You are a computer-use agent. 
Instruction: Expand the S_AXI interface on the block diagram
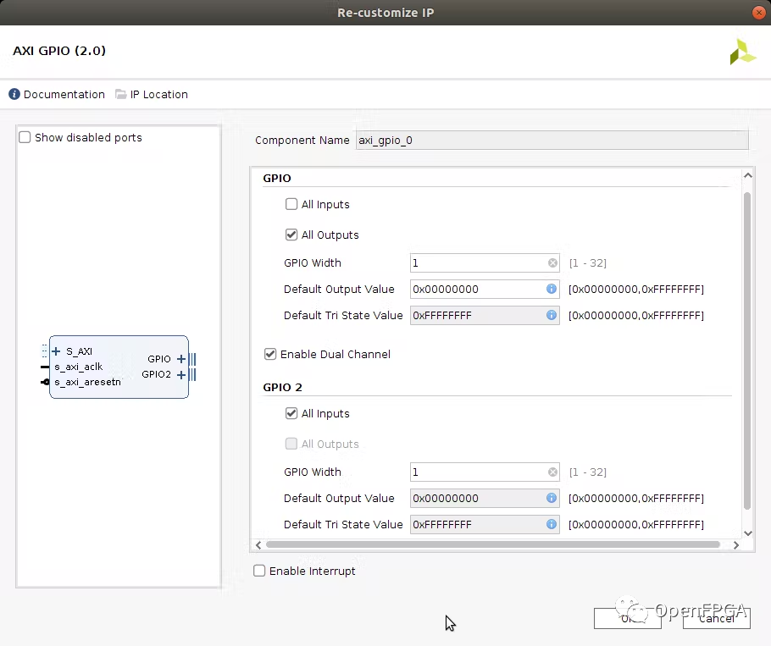pos(56,351)
